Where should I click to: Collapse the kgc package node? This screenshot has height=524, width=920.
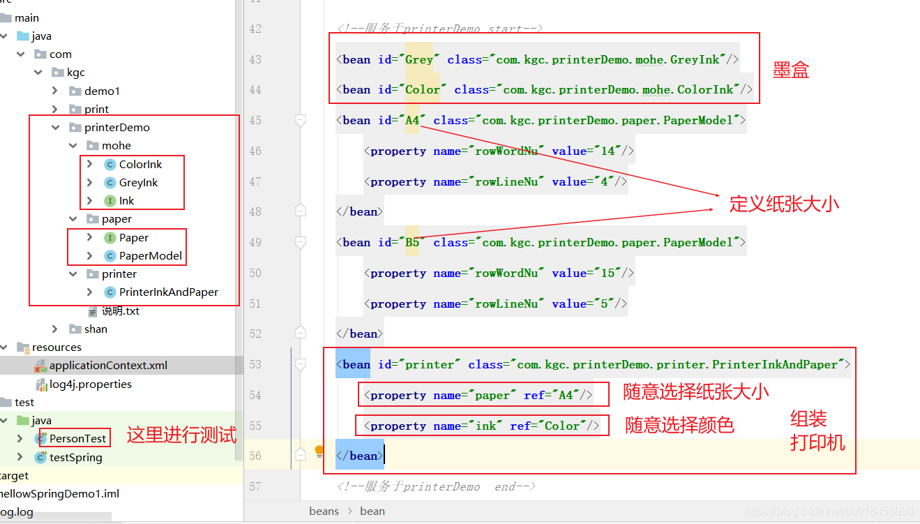click(39, 73)
